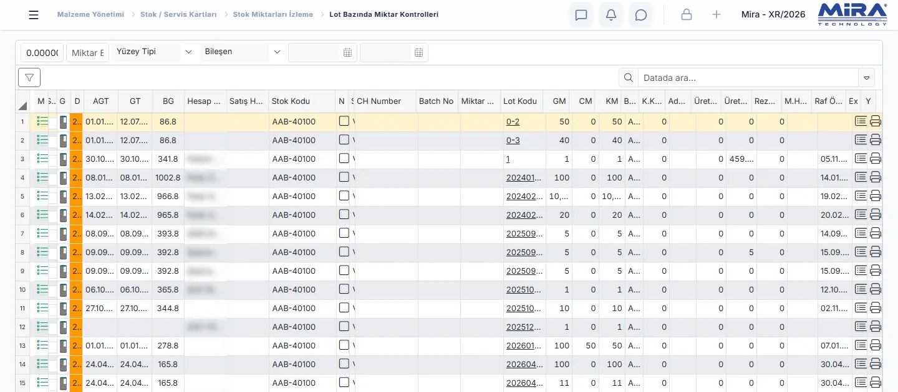898x392 pixels.
Task: Click the green list icon in row 13
Action: click(x=42, y=345)
